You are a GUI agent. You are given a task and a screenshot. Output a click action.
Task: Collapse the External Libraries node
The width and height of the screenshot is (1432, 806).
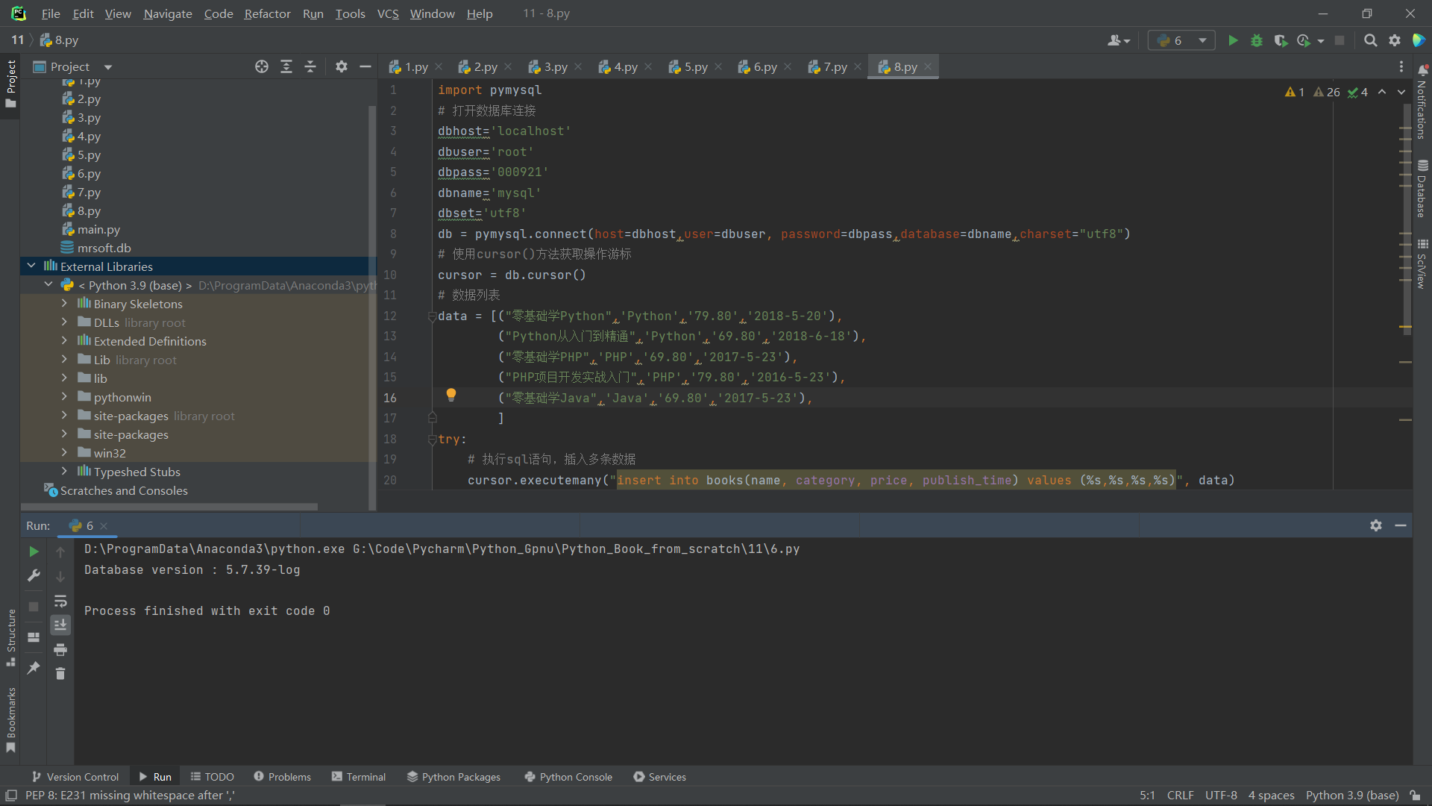point(31,266)
